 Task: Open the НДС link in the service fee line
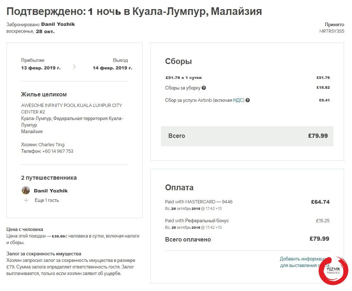click(239, 100)
